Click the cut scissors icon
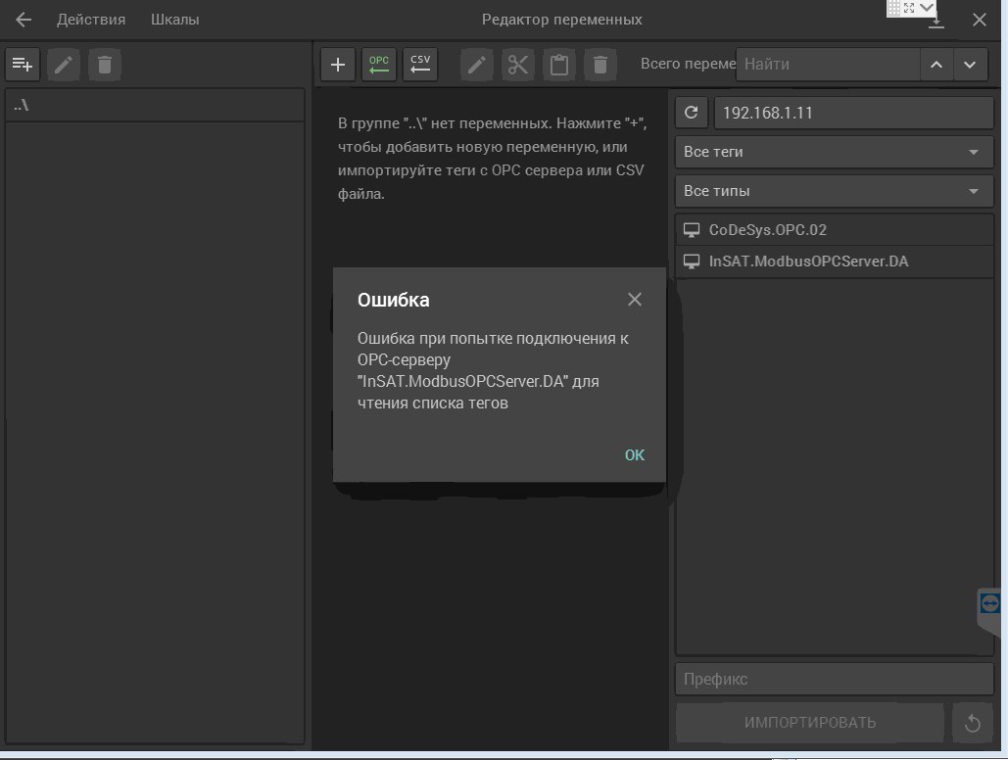Image resolution: width=1008 pixels, height=760 pixels. point(518,65)
